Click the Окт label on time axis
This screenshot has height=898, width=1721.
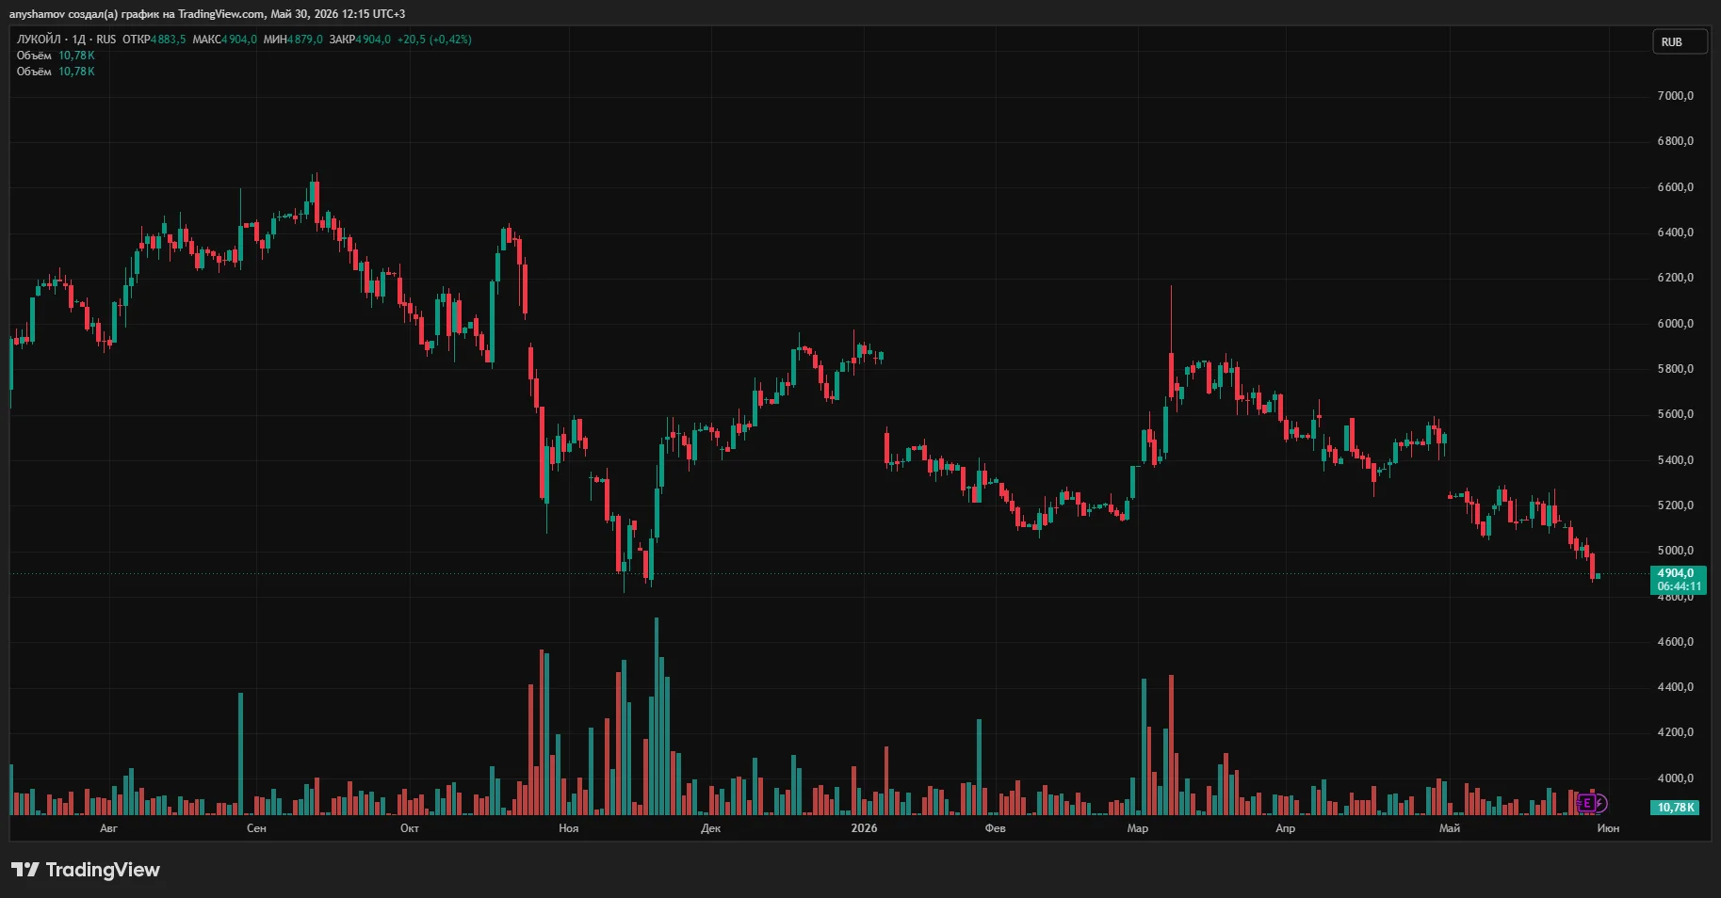tap(409, 828)
